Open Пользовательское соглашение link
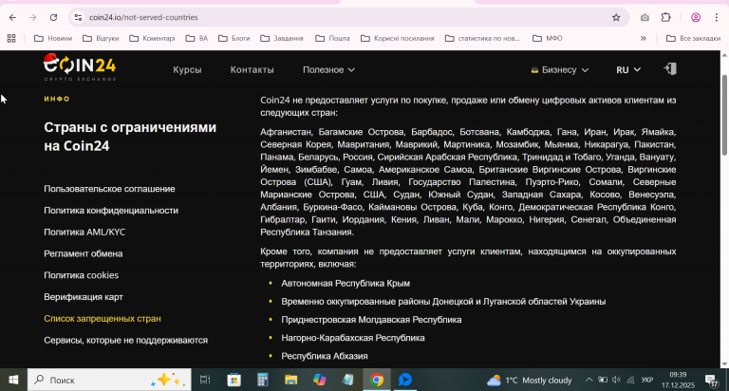This screenshot has width=729, height=391. (109, 189)
